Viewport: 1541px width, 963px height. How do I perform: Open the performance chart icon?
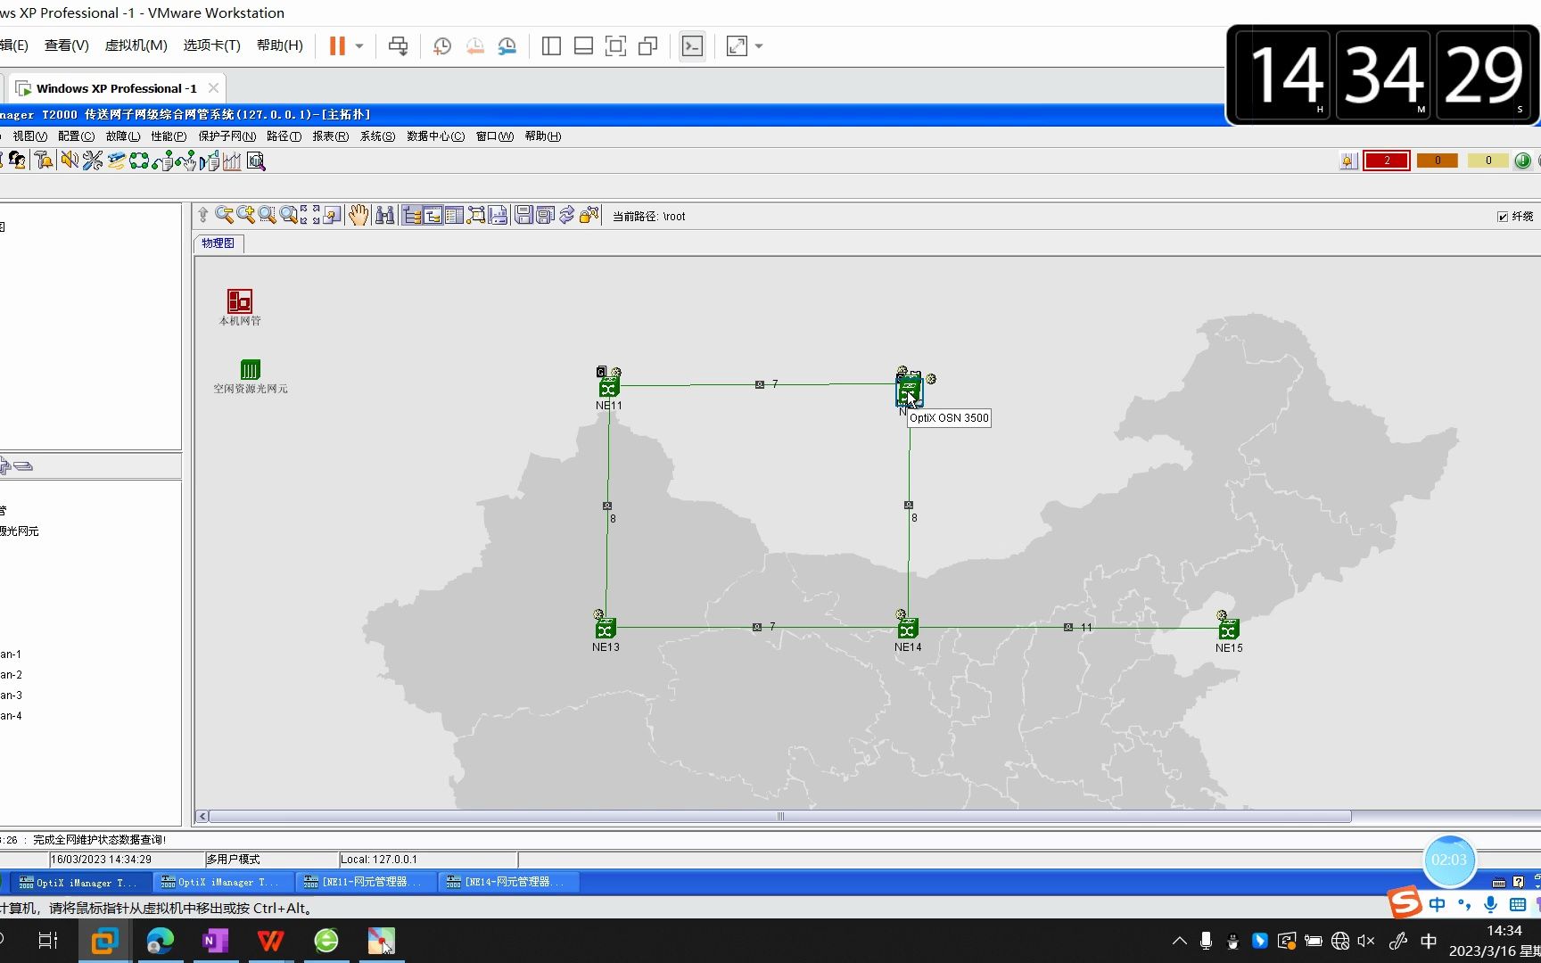(x=232, y=160)
